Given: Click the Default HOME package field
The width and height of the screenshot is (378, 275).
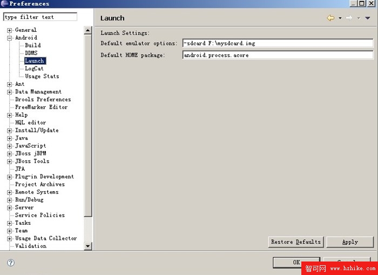Looking at the screenshot, I should click(278, 55).
